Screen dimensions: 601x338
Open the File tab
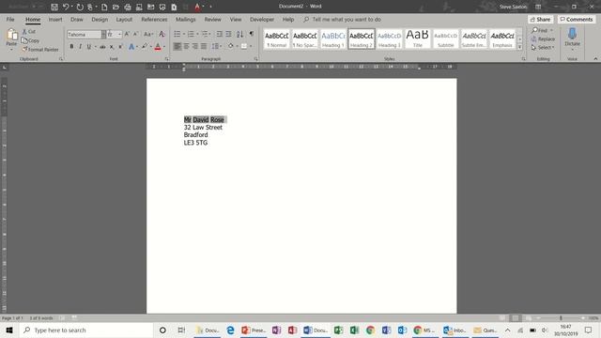click(10, 19)
